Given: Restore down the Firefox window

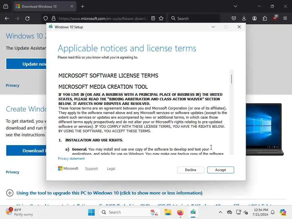Looking at the screenshot, I should coord(272,6).
